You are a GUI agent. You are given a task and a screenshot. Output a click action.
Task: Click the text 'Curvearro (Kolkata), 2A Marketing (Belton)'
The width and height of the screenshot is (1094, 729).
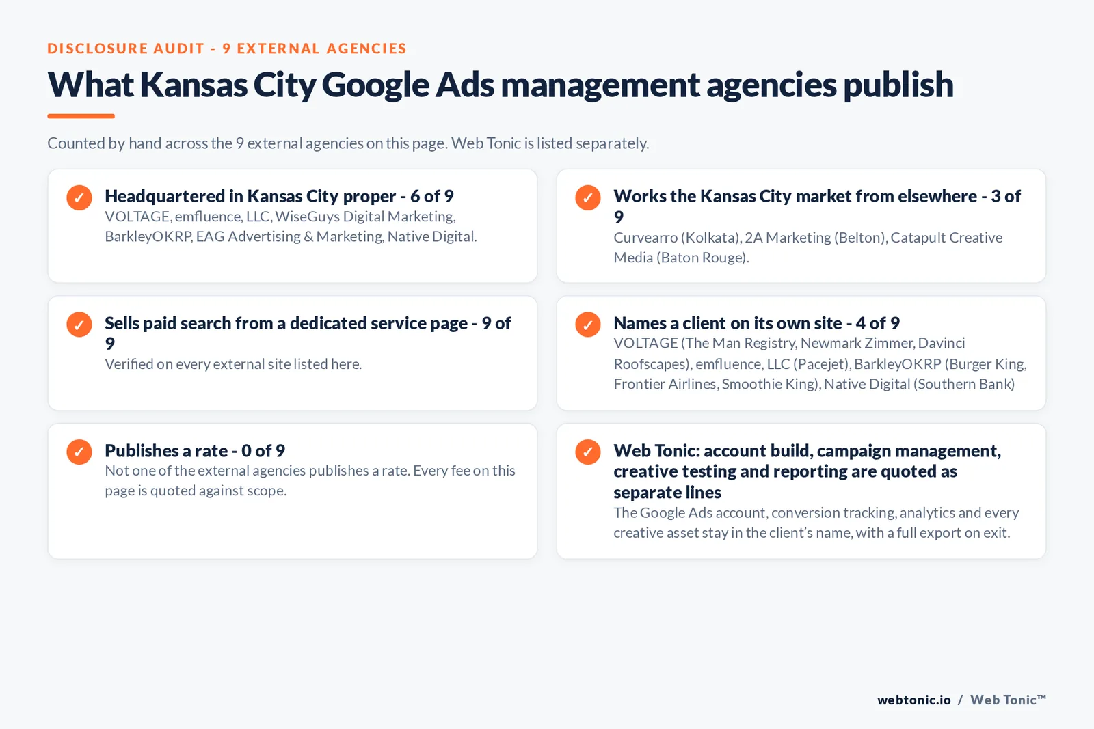pos(808,247)
